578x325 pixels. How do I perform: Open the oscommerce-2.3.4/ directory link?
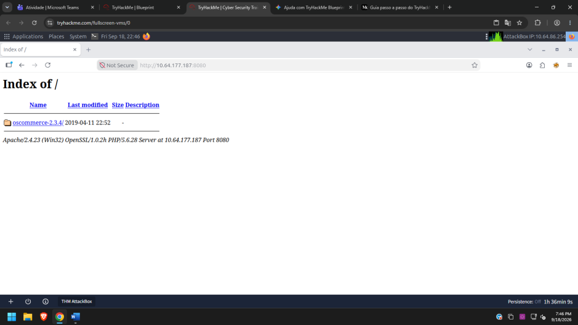click(x=38, y=122)
